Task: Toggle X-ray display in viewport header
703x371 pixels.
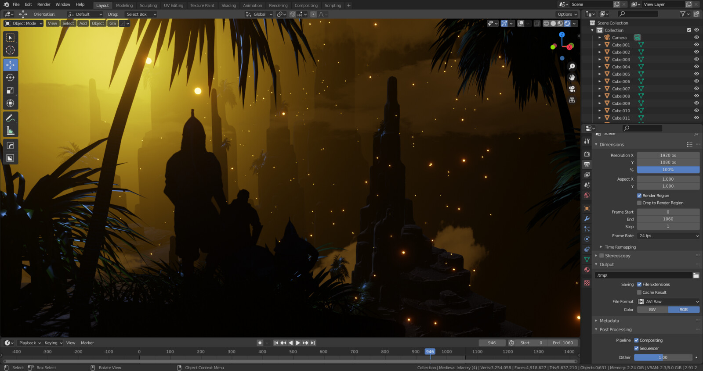Action: click(x=537, y=23)
